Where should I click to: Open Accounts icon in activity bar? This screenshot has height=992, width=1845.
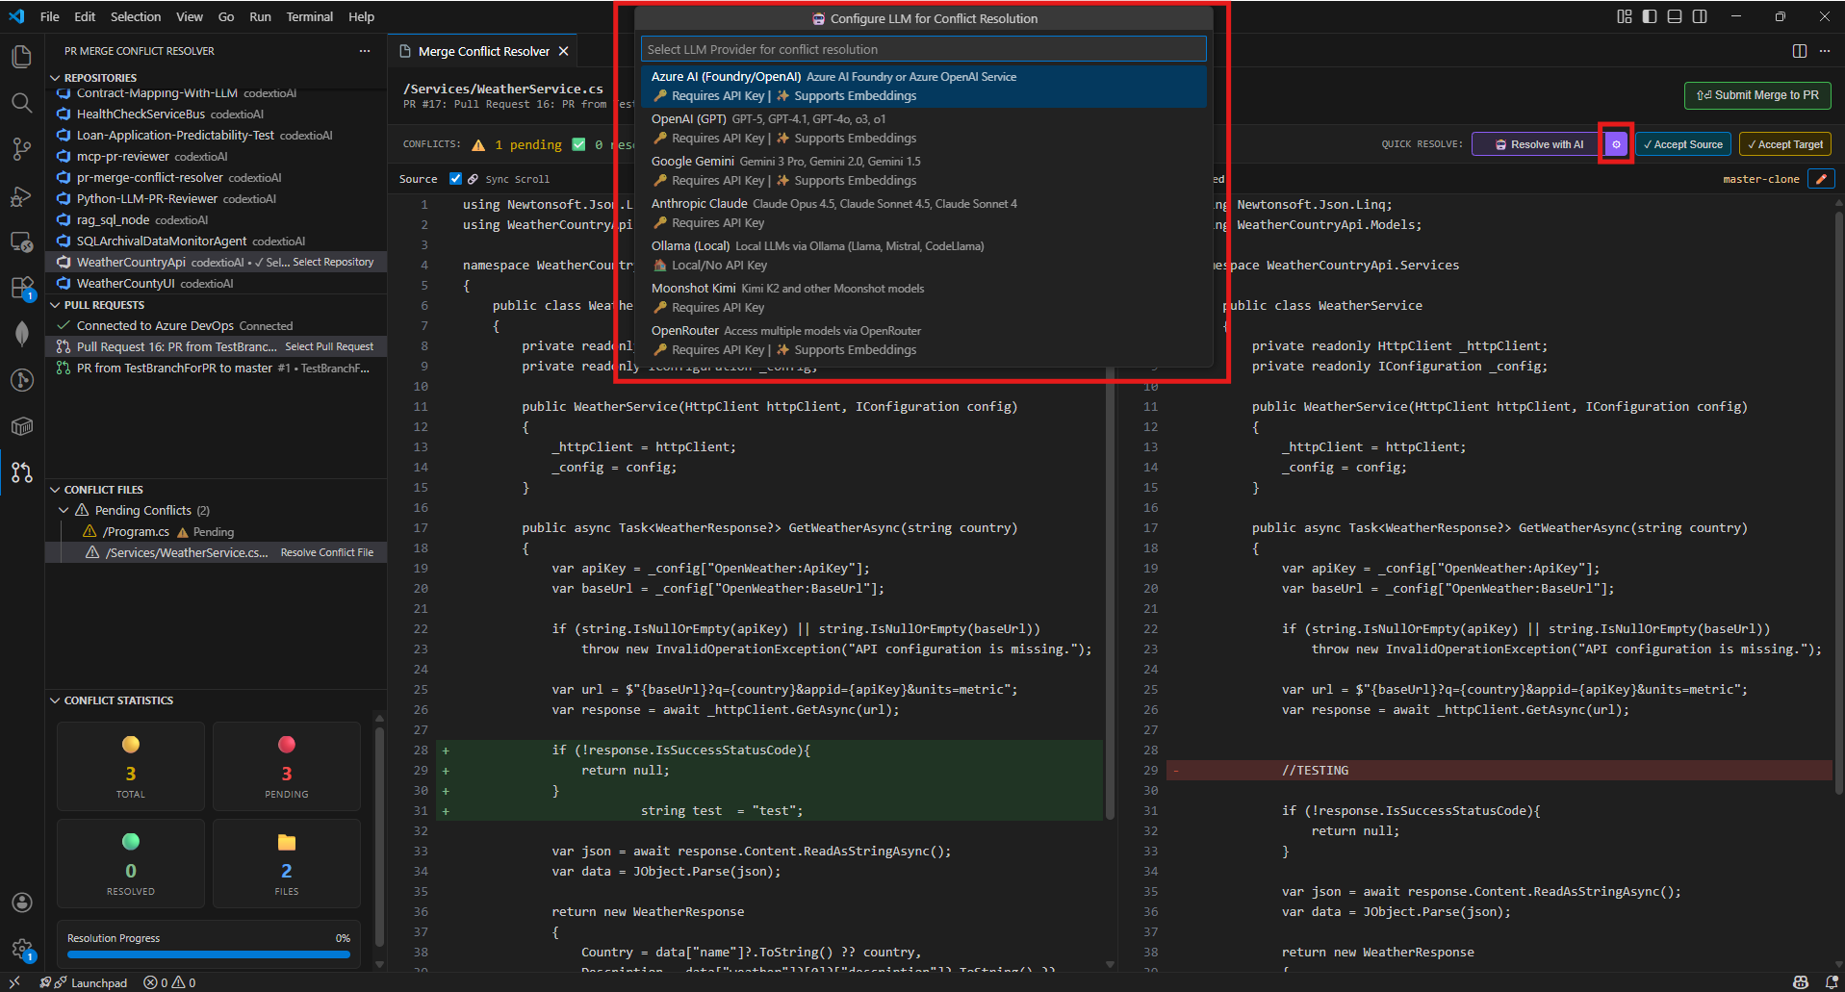(x=21, y=903)
